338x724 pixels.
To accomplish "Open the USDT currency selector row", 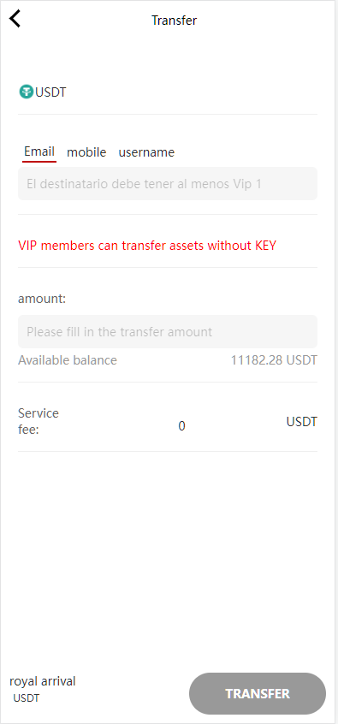I will pos(168,92).
